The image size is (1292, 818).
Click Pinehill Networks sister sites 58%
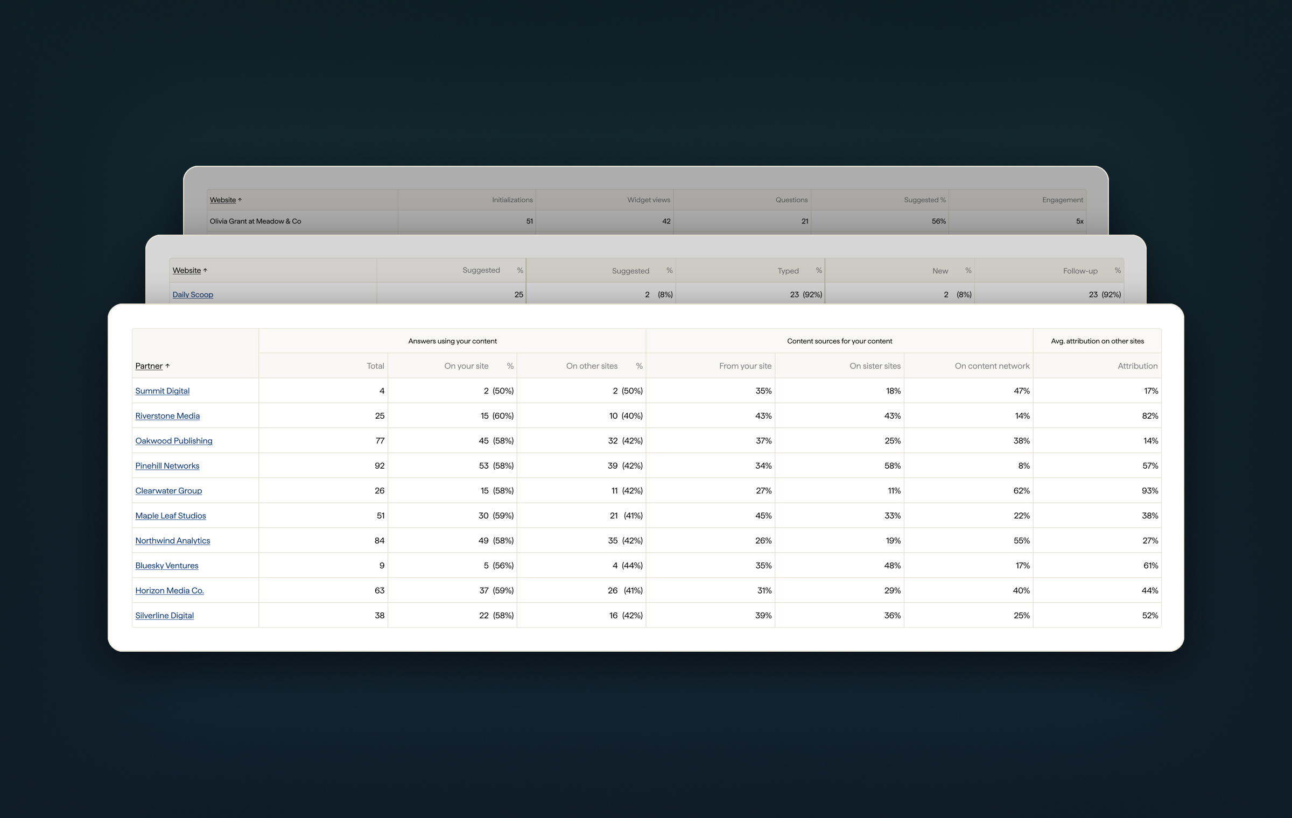click(892, 466)
